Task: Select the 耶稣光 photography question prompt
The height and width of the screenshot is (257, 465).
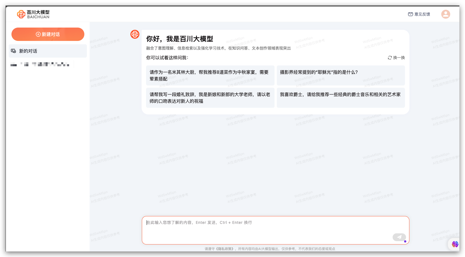Action: pos(341,75)
